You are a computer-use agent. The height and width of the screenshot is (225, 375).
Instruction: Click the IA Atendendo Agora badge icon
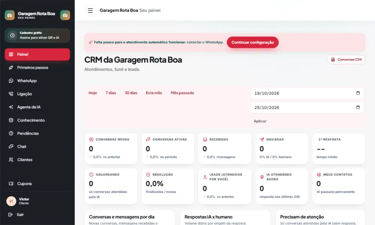click(x=262, y=177)
